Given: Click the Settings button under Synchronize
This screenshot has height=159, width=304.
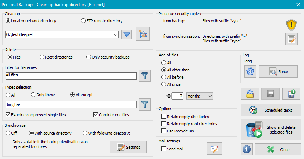Looking at the screenshot, I should pos(128,147).
